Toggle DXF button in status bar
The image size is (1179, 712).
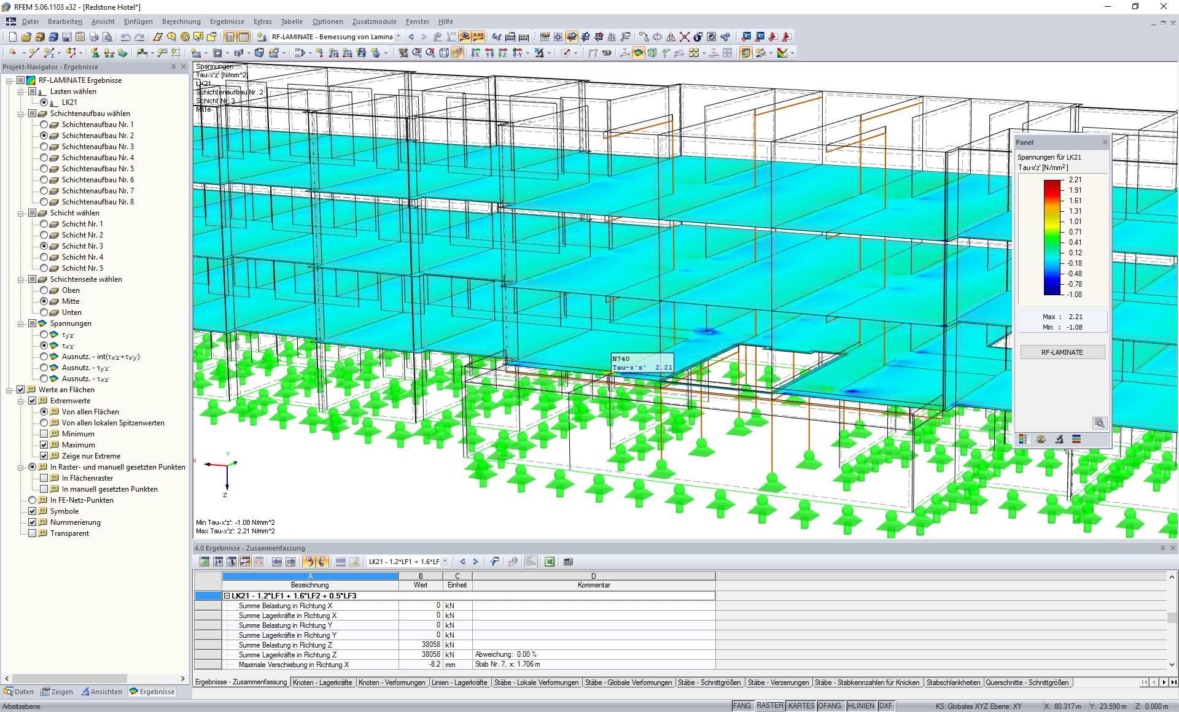886,706
